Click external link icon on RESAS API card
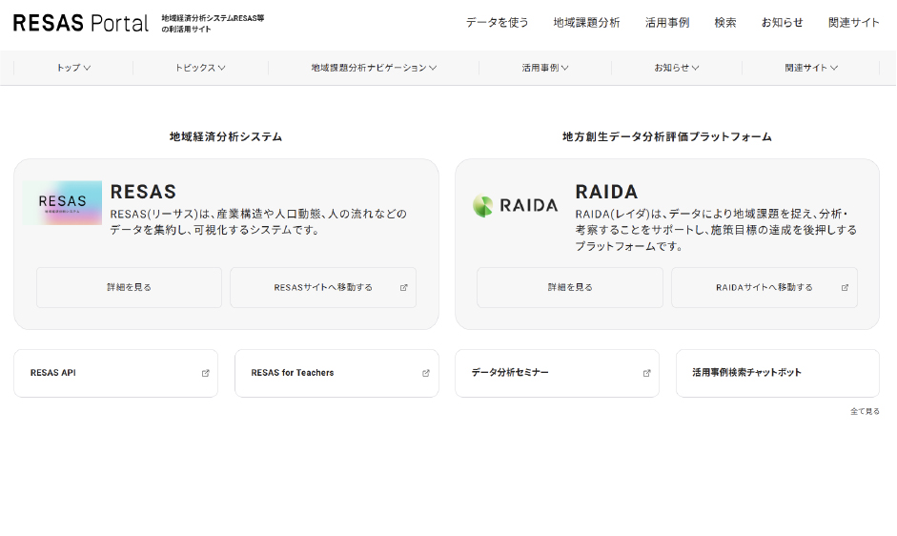The image size is (897, 536). point(205,373)
